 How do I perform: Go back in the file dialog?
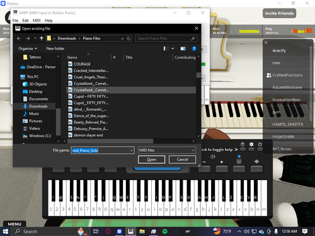[x=19, y=38]
